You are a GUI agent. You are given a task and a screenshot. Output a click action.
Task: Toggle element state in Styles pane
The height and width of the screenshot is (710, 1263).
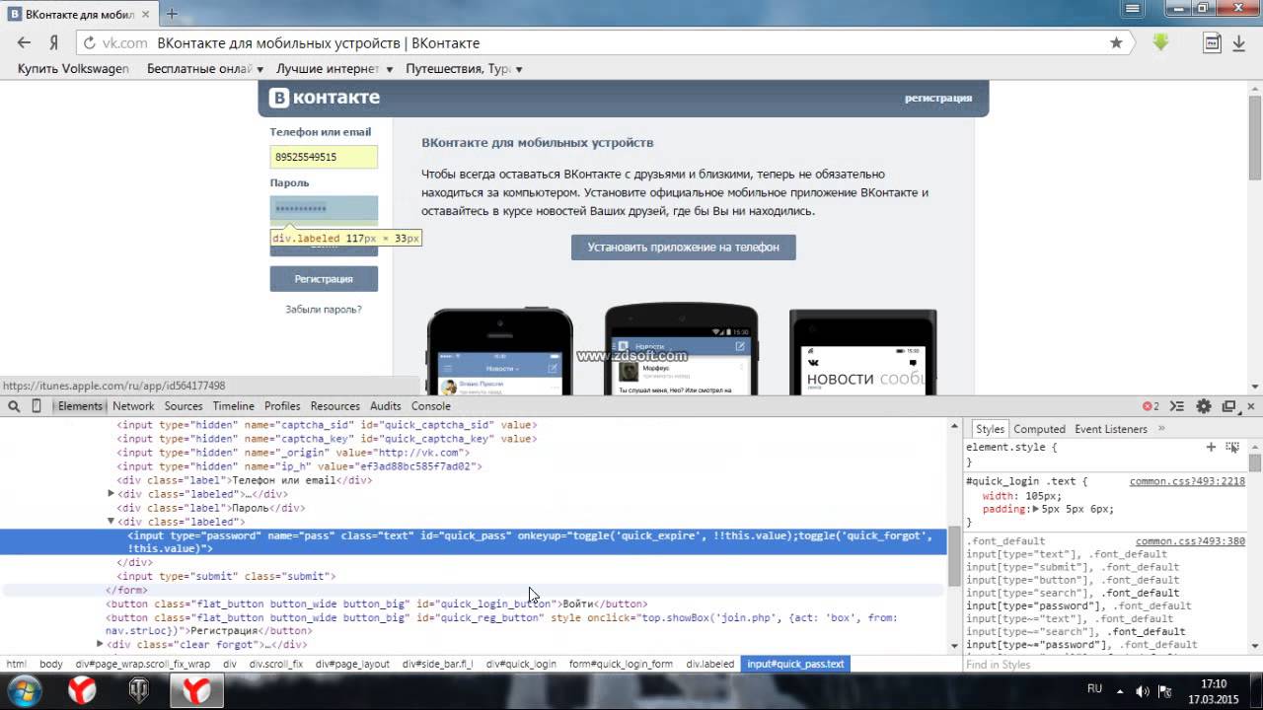click(x=1232, y=447)
